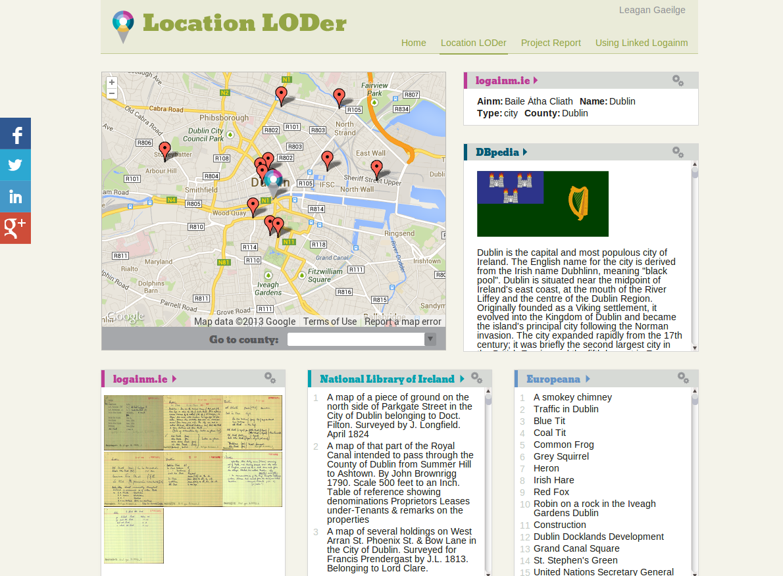This screenshot has height=576, width=783.
Task: Share on Google Plus icon
Action: click(15, 228)
